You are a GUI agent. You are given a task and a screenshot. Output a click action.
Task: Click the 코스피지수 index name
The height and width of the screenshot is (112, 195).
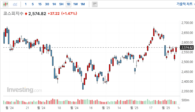coord(13,13)
